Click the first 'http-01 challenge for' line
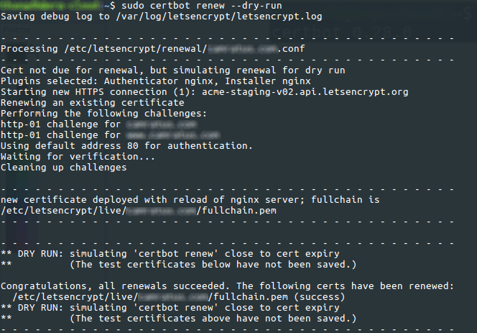The height and width of the screenshot is (333, 477). [62, 124]
